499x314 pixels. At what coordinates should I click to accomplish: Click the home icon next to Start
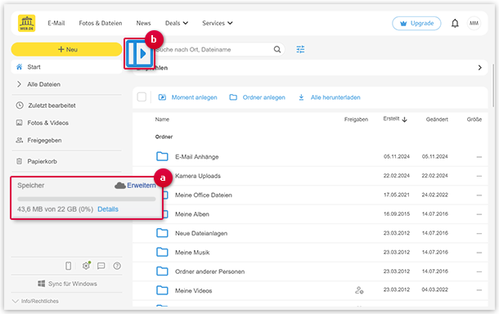[x=20, y=67]
